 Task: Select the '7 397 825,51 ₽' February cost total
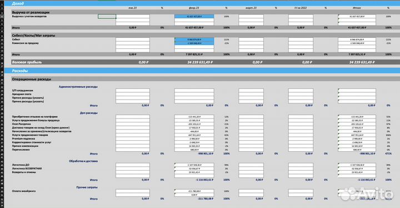tap(194, 55)
